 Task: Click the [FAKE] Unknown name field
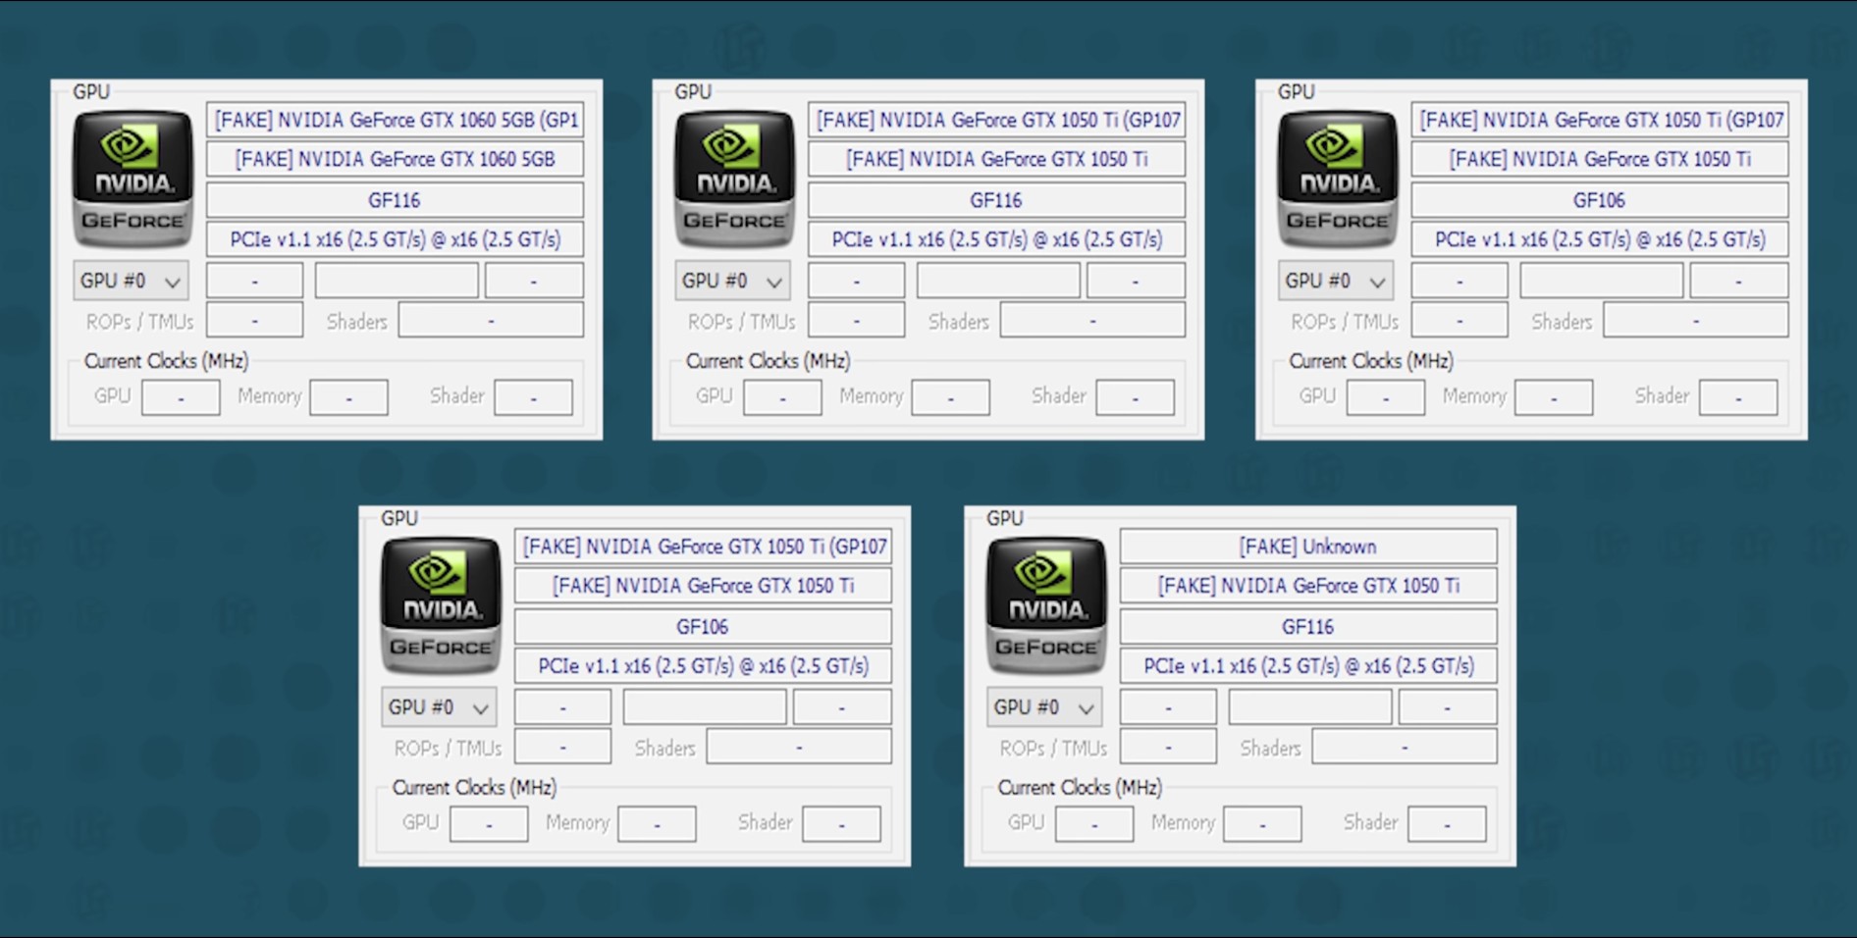click(x=1307, y=547)
